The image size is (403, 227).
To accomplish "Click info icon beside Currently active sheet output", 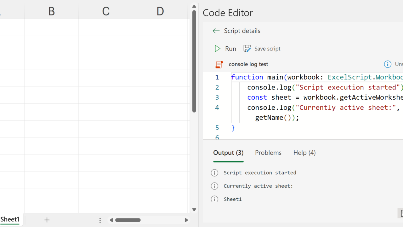I will [214, 186].
